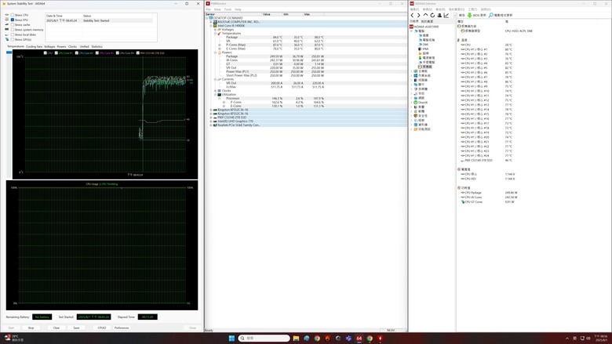Switch to the Cooling Fans tab
This screenshot has width=612, height=344.
(x=34, y=46)
